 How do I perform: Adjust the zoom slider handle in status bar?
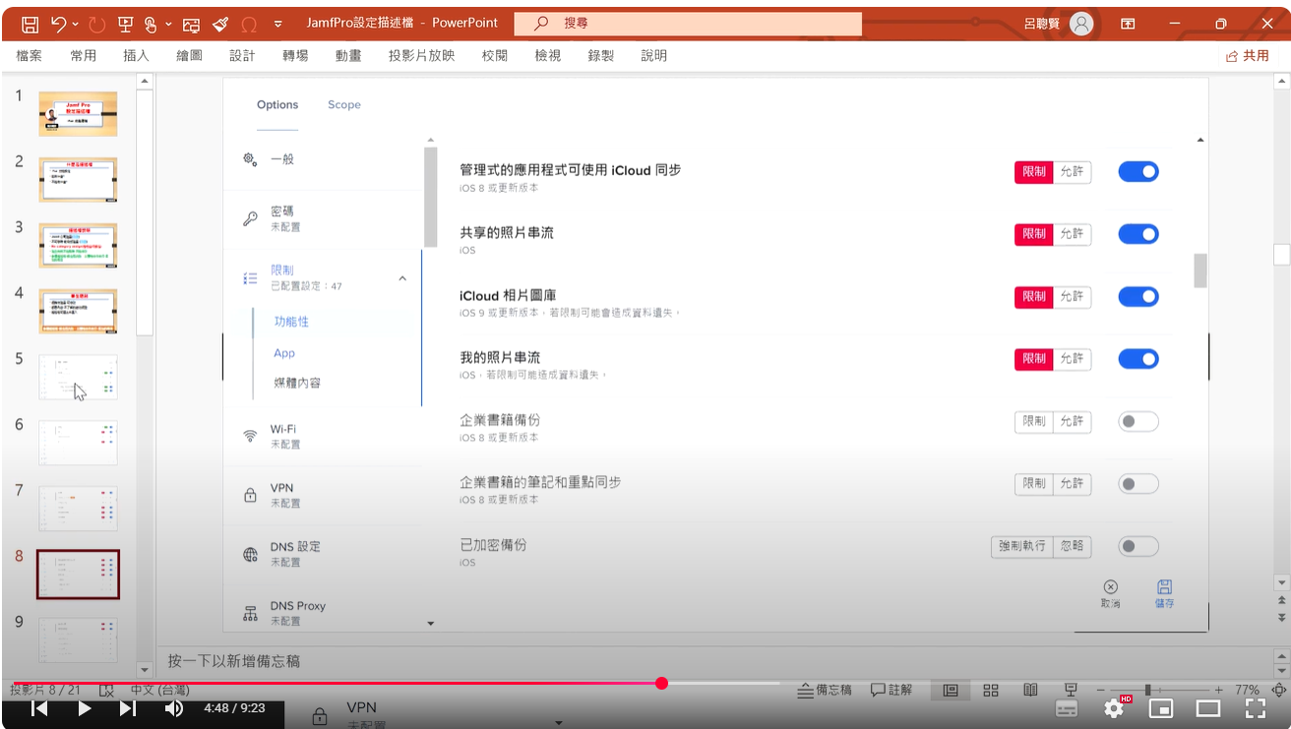pyautogui.click(x=1147, y=691)
